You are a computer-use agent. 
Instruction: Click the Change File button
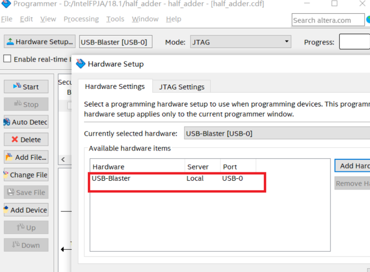click(26, 174)
